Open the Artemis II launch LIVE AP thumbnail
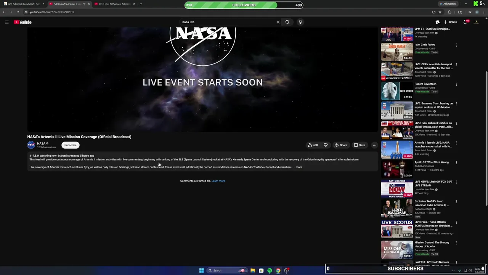The width and height of the screenshot is (488, 275). click(397, 149)
